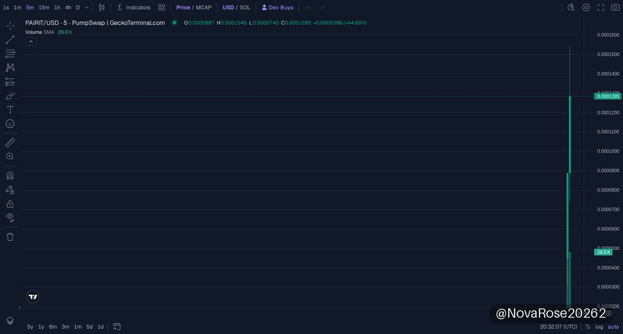Click the 0.0001285 current price label

[607, 96]
